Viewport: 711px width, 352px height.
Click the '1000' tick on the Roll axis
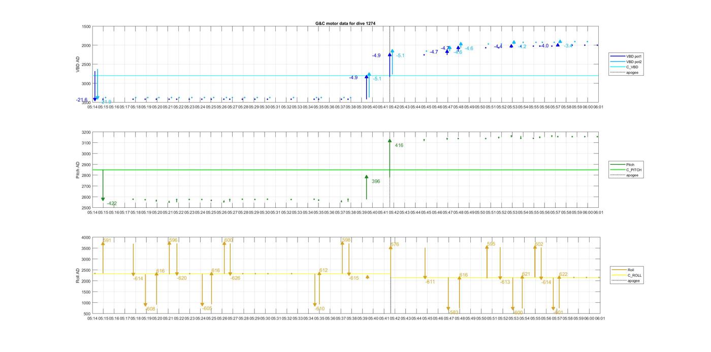(x=86, y=303)
